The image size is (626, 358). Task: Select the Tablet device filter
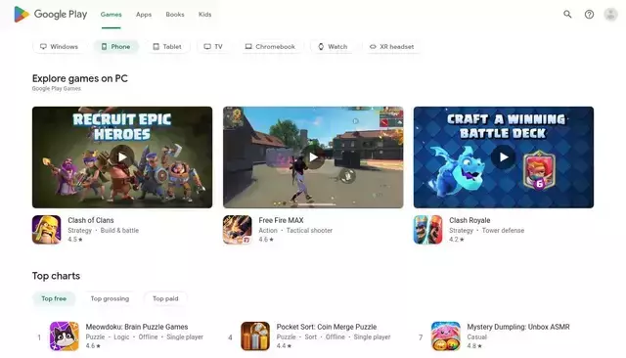click(x=167, y=47)
